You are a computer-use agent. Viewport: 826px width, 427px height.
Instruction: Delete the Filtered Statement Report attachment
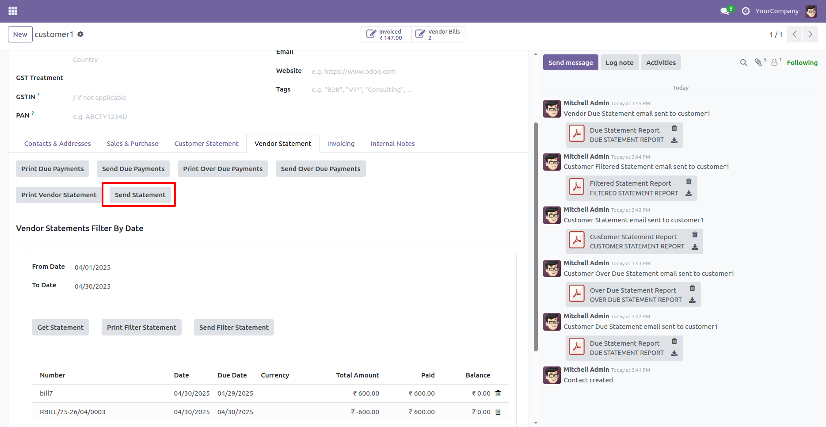click(x=689, y=181)
